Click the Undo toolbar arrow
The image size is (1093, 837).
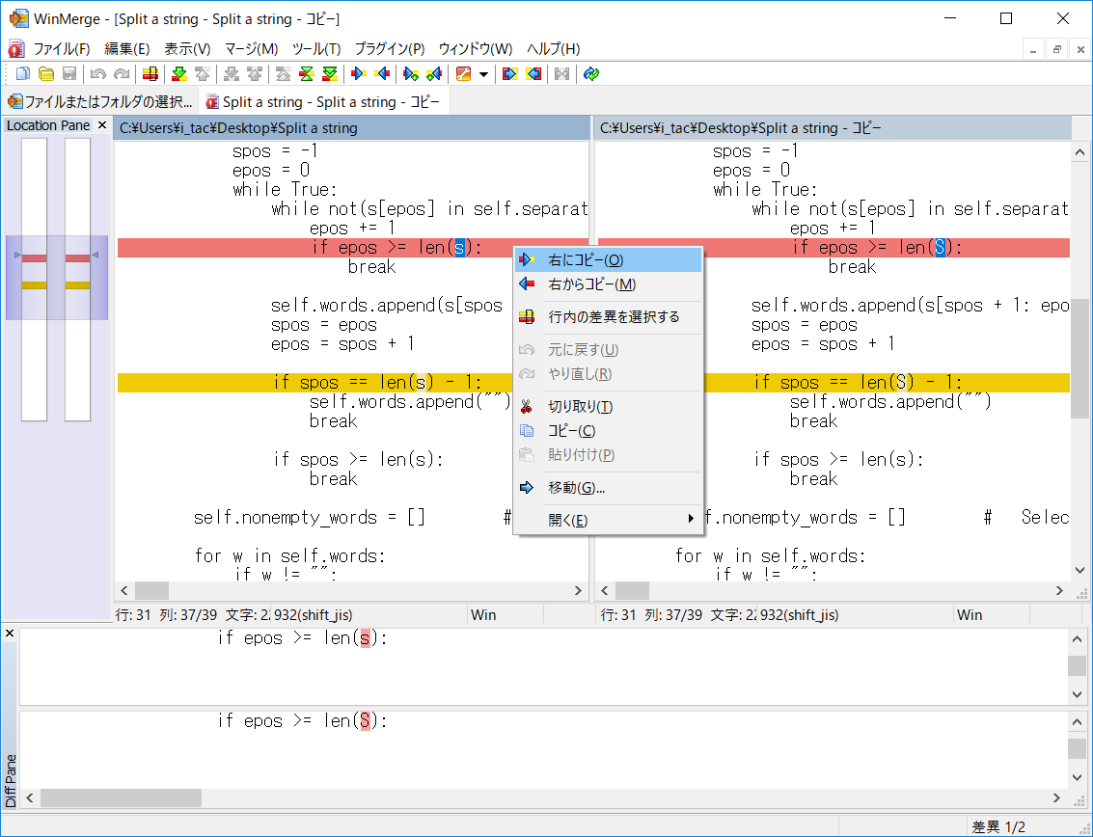(98, 73)
